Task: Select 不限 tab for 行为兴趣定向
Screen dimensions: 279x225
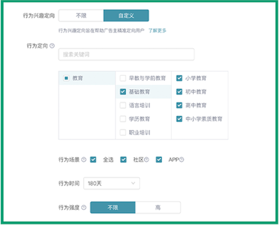Action: pos(81,15)
